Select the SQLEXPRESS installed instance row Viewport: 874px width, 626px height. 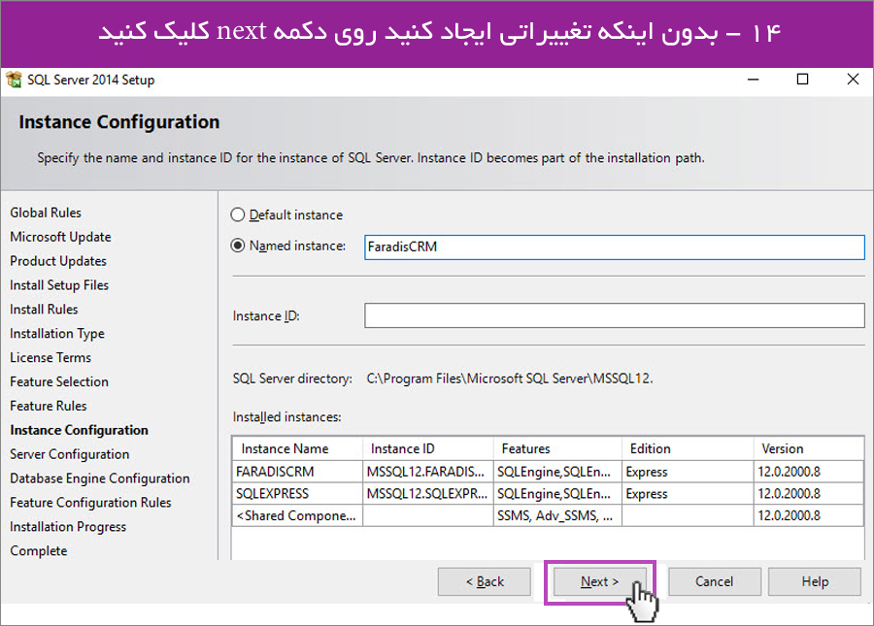tap(548, 494)
